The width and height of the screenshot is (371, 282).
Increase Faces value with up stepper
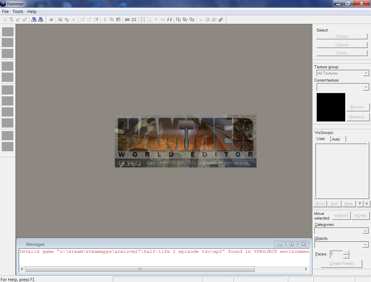346,252
